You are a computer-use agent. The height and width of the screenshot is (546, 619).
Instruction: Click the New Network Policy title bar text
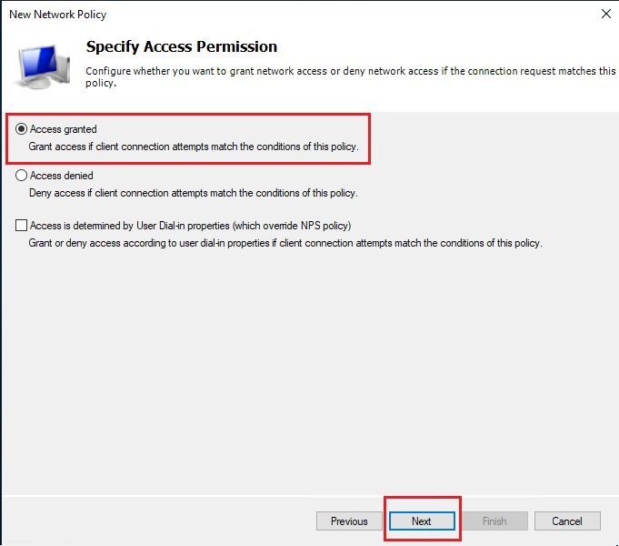57,15
